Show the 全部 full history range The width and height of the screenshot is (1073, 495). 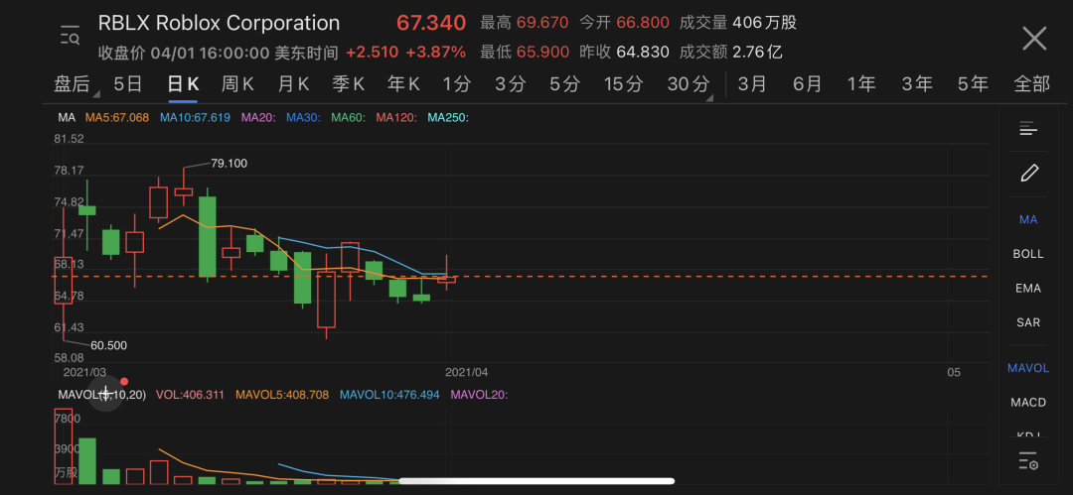pyautogui.click(x=1031, y=84)
